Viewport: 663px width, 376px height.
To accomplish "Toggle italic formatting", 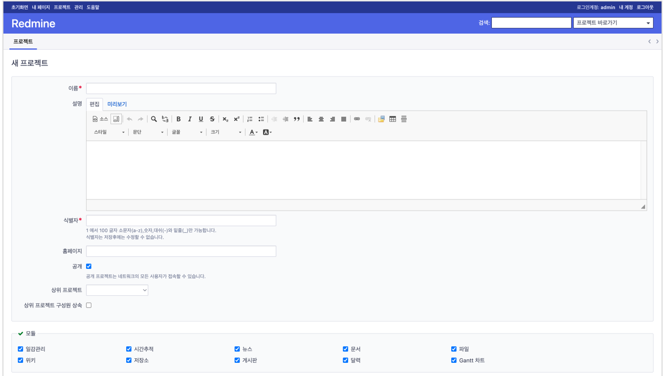I will 190,119.
